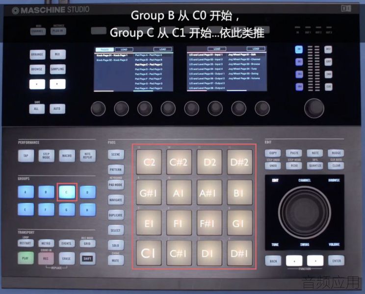The image size is (365, 294).
Task: Click the MST level button
Action: [328, 49]
